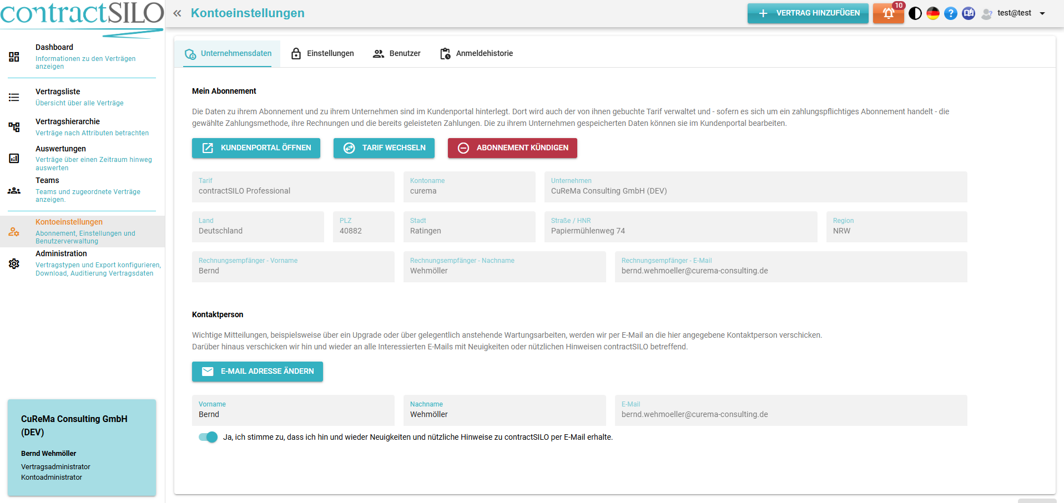
Task: Open the notifications bell with badge 10
Action: pyautogui.click(x=889, y=13)
